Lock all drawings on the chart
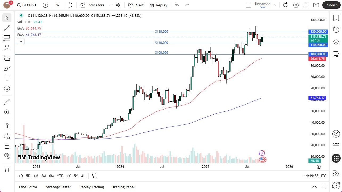342x192 pixels. tap(7, 146)
